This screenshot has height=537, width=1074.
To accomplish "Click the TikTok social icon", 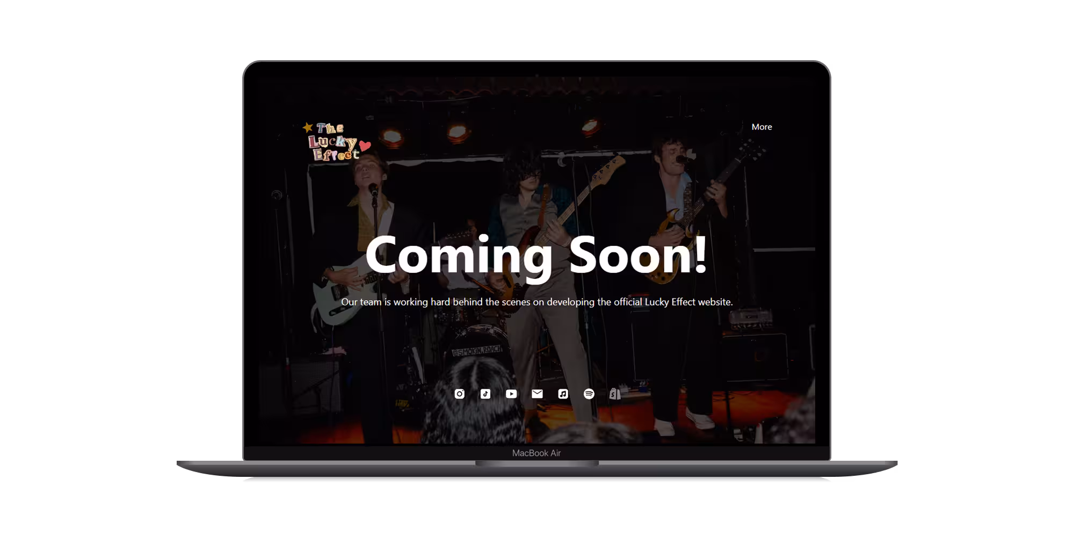I will tap(485, 394).
